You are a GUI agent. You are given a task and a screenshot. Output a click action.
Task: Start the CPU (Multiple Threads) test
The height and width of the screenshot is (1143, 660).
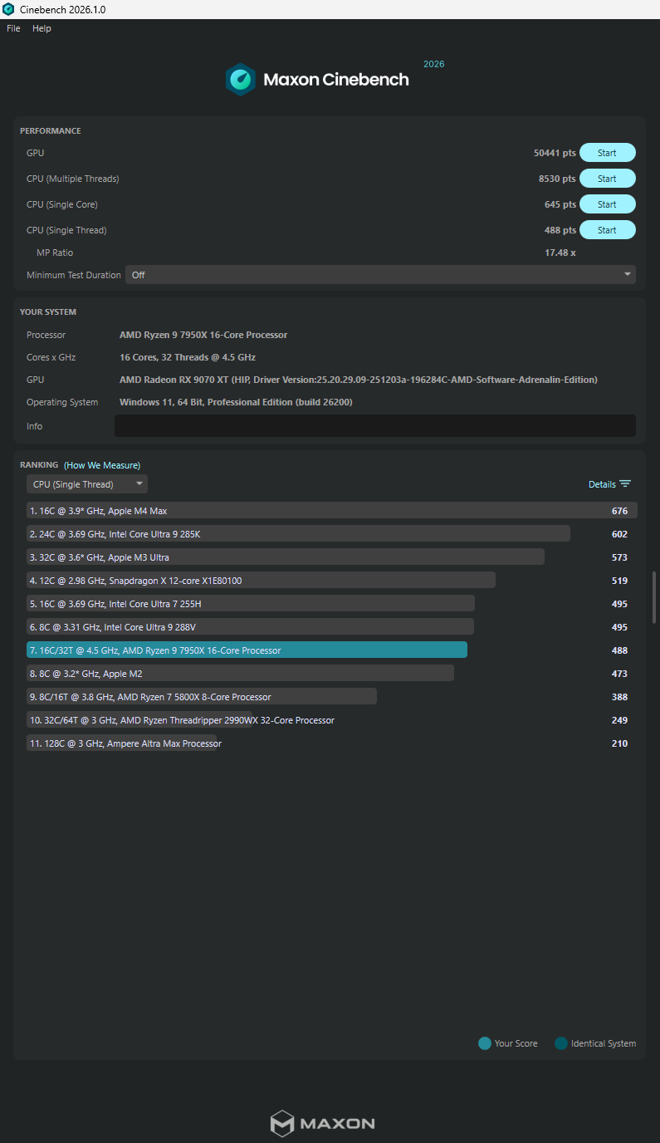click(x=607, y=179)
